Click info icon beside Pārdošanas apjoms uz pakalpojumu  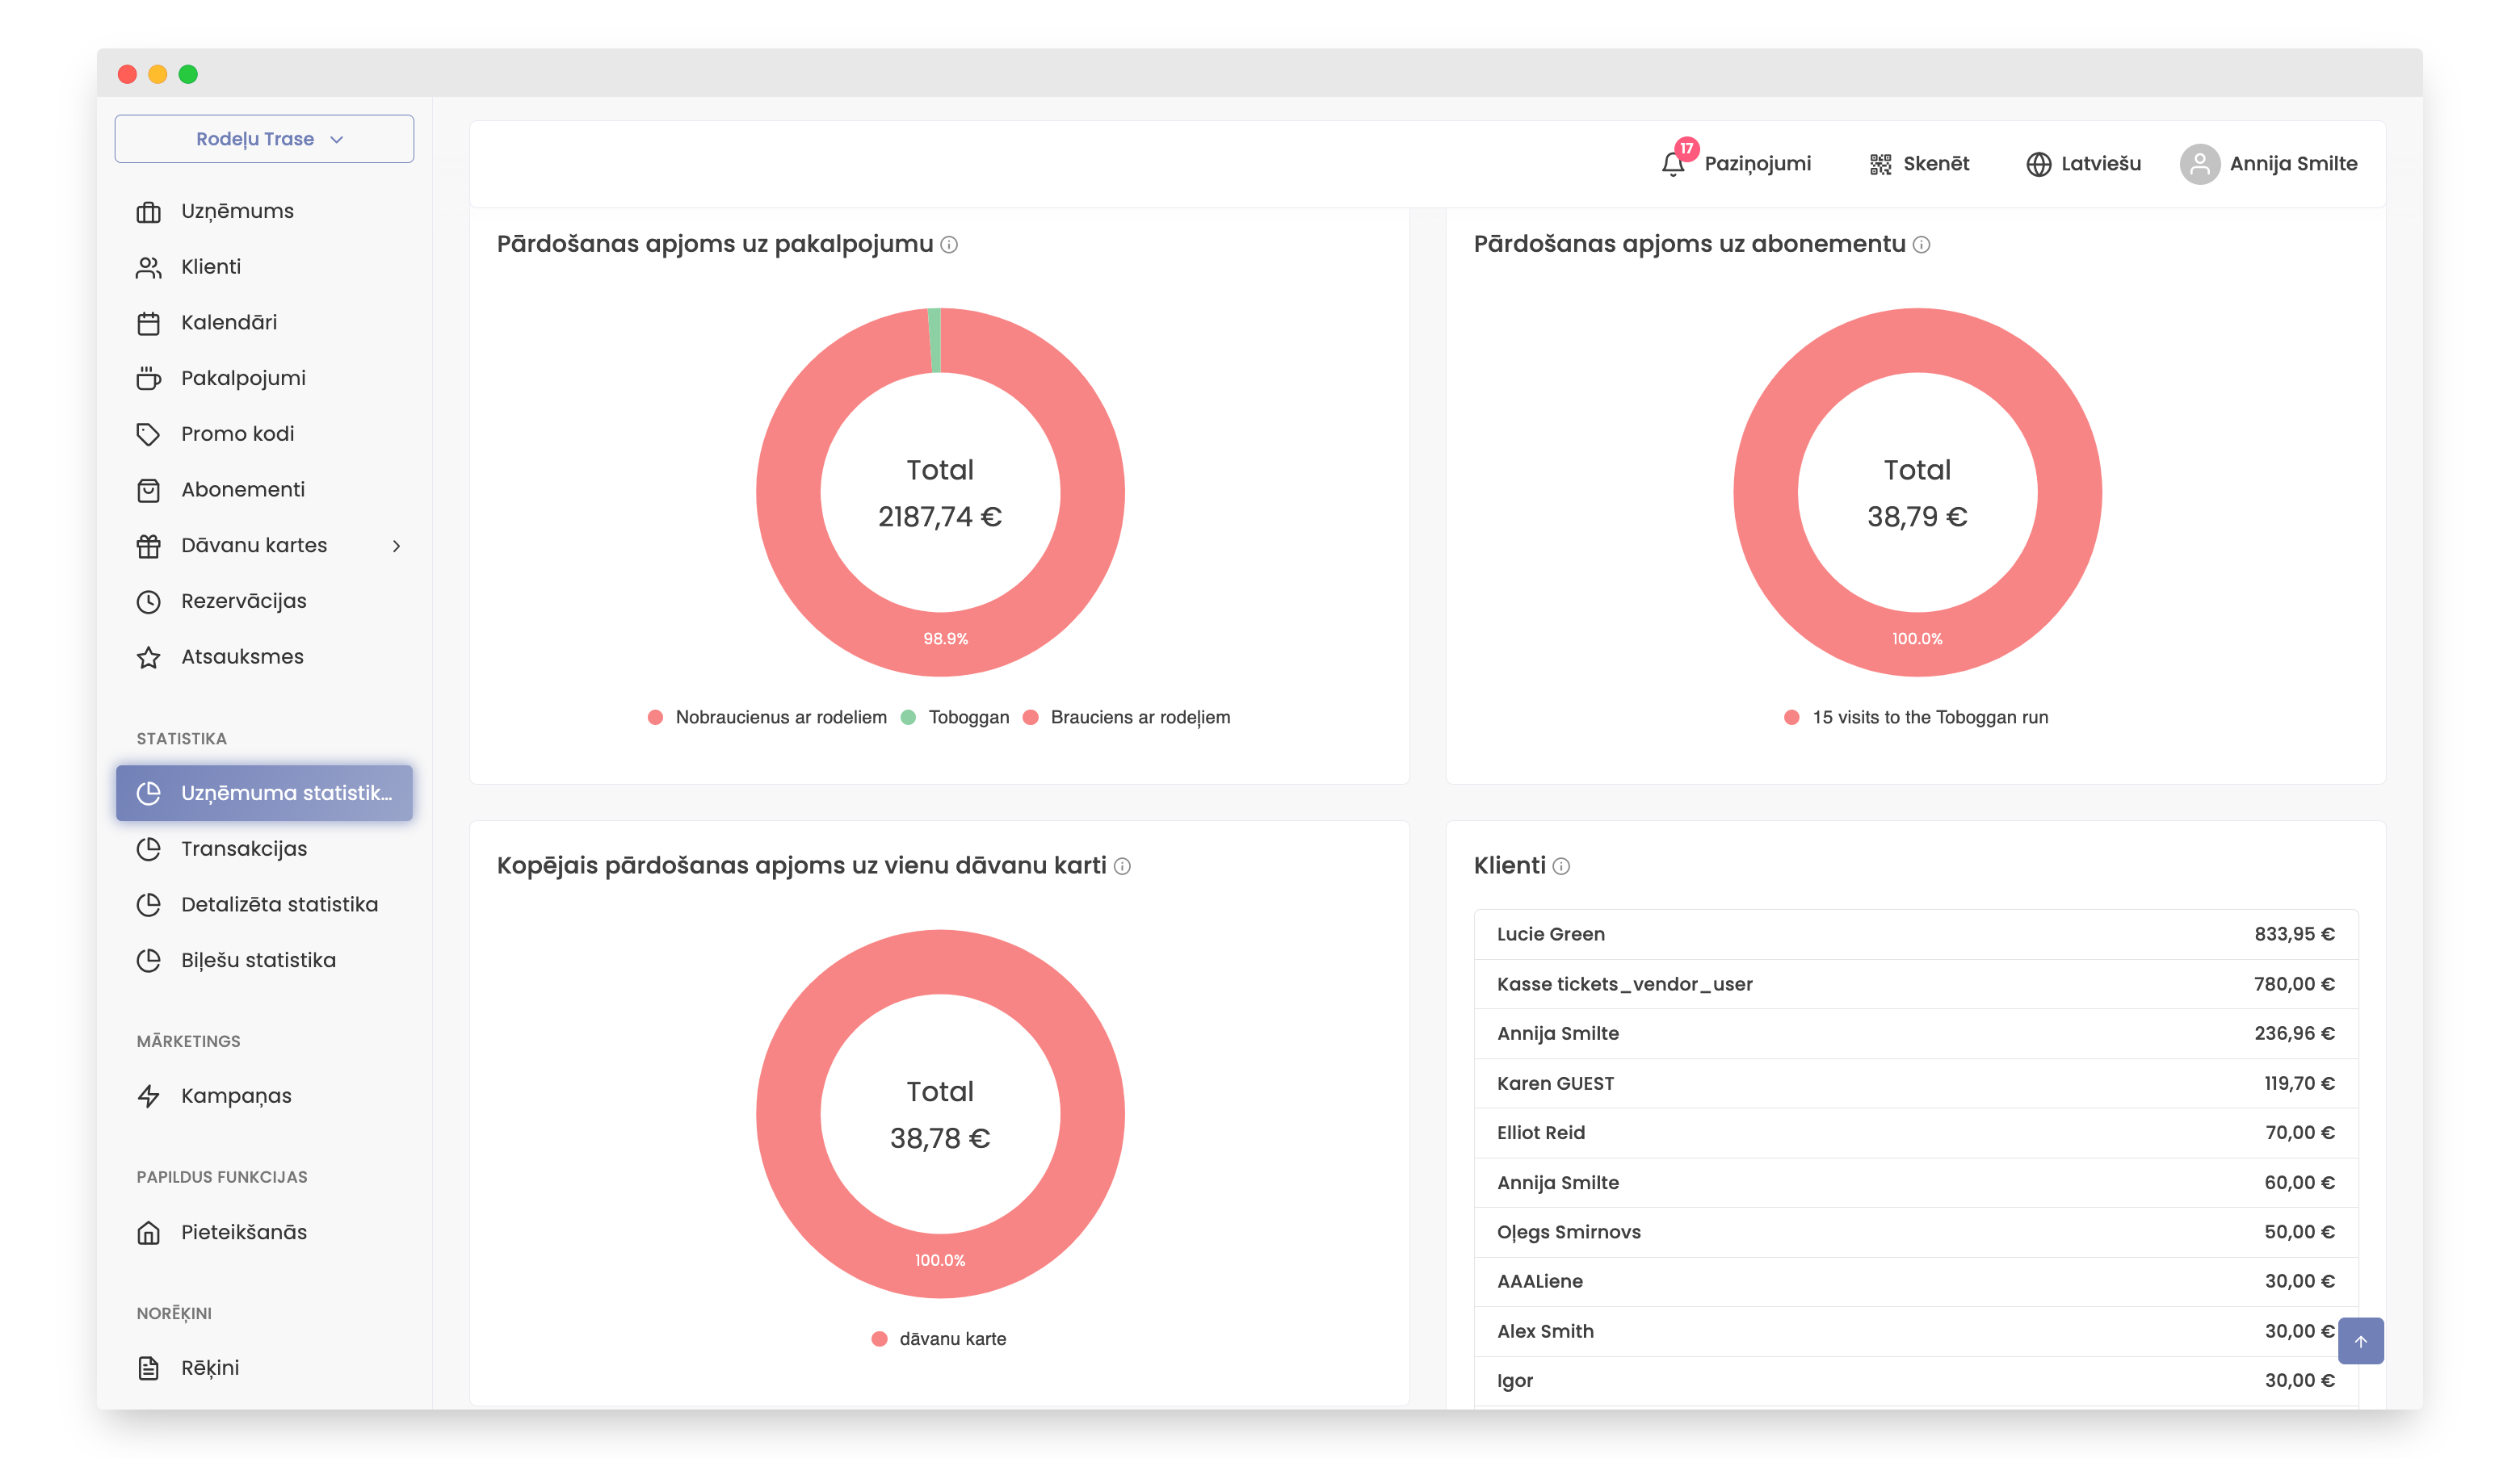click(x=949, y=245)
